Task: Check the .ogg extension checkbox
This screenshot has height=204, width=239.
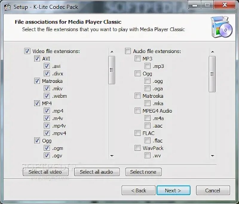Action: pyautogui.click(x=147, y=81)
